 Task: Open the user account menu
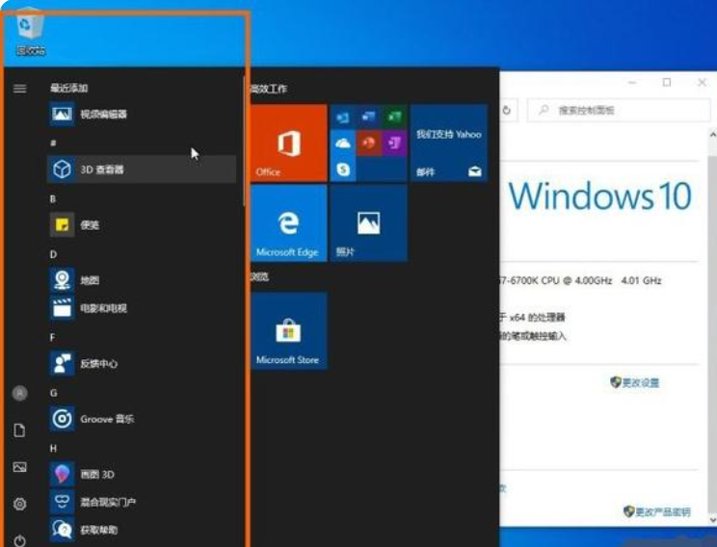(19, 393)
